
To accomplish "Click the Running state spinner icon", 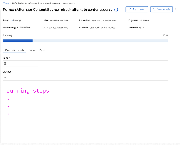I will coord(12,21).
